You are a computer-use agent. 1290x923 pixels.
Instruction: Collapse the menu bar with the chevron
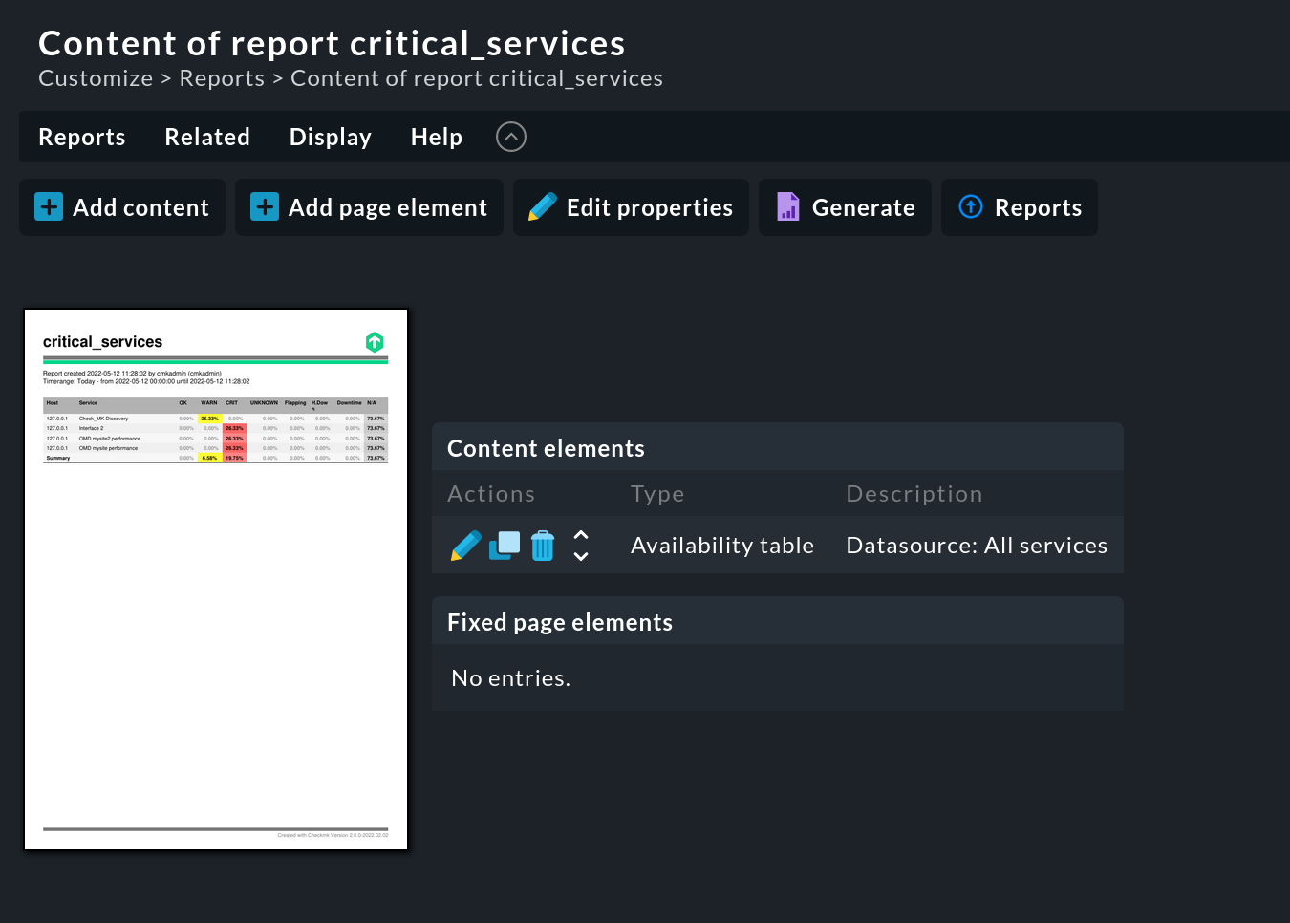click(510, 137)
